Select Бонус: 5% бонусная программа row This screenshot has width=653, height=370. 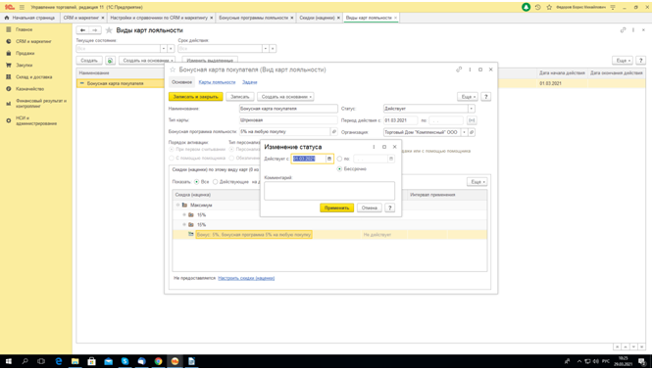[x=329, y=235]
